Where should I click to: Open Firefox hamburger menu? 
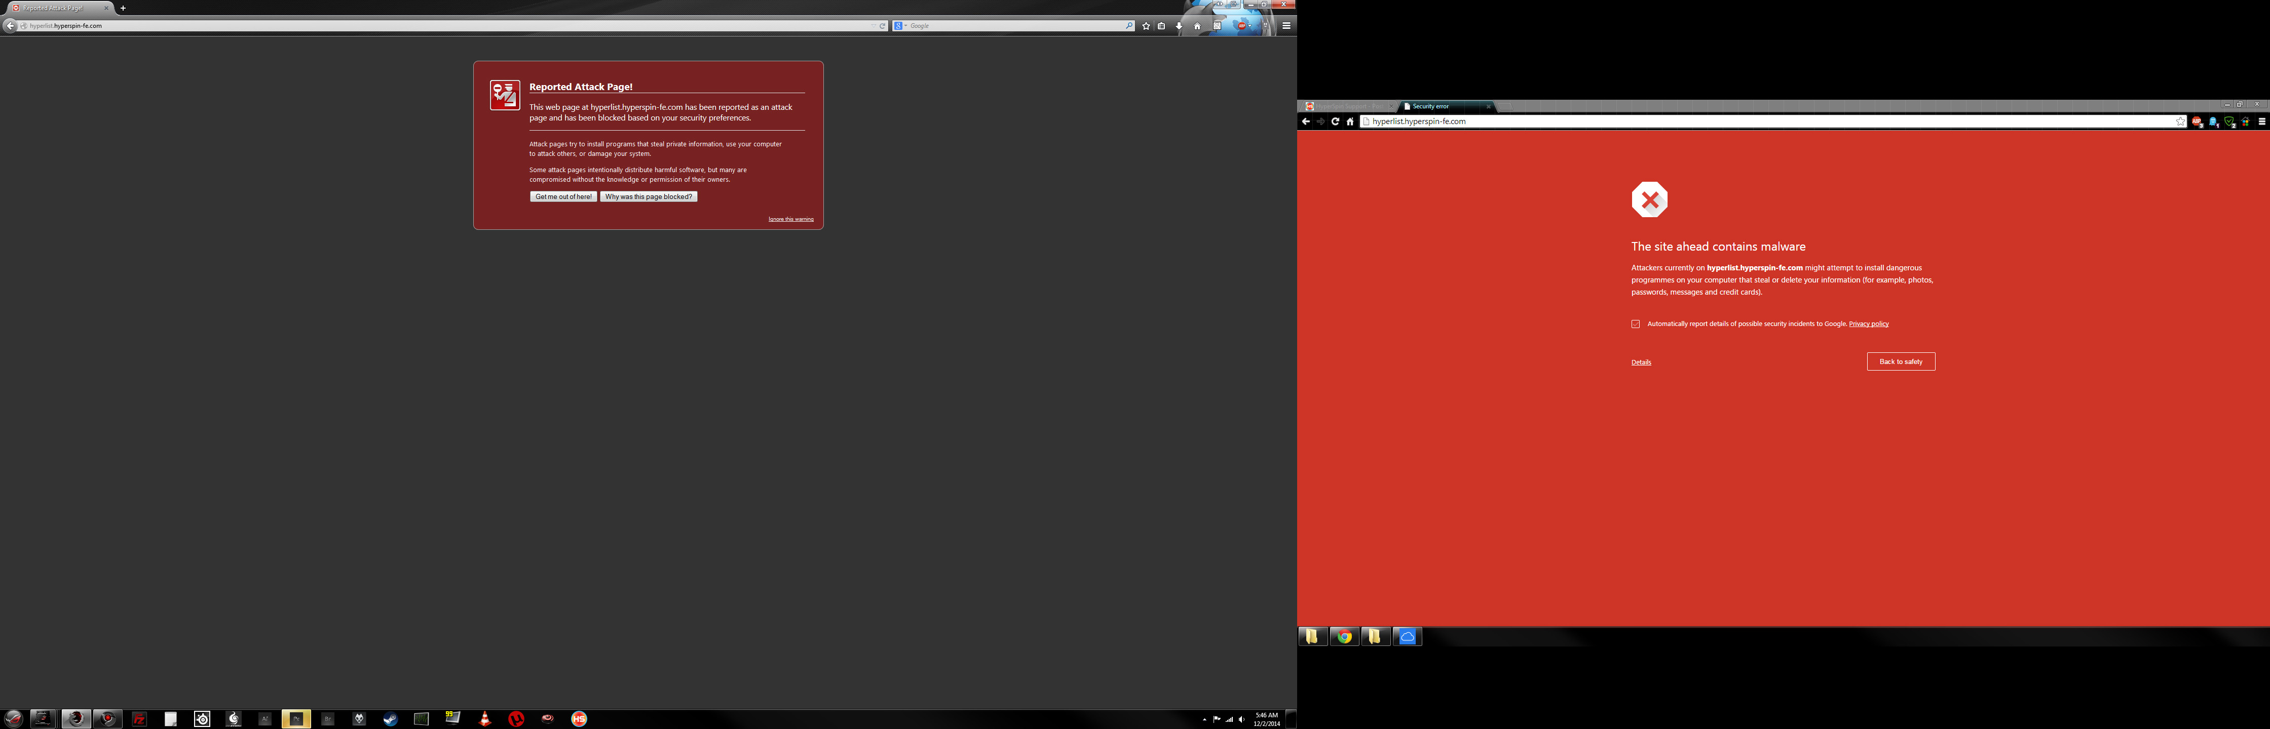pos(1287,25)
